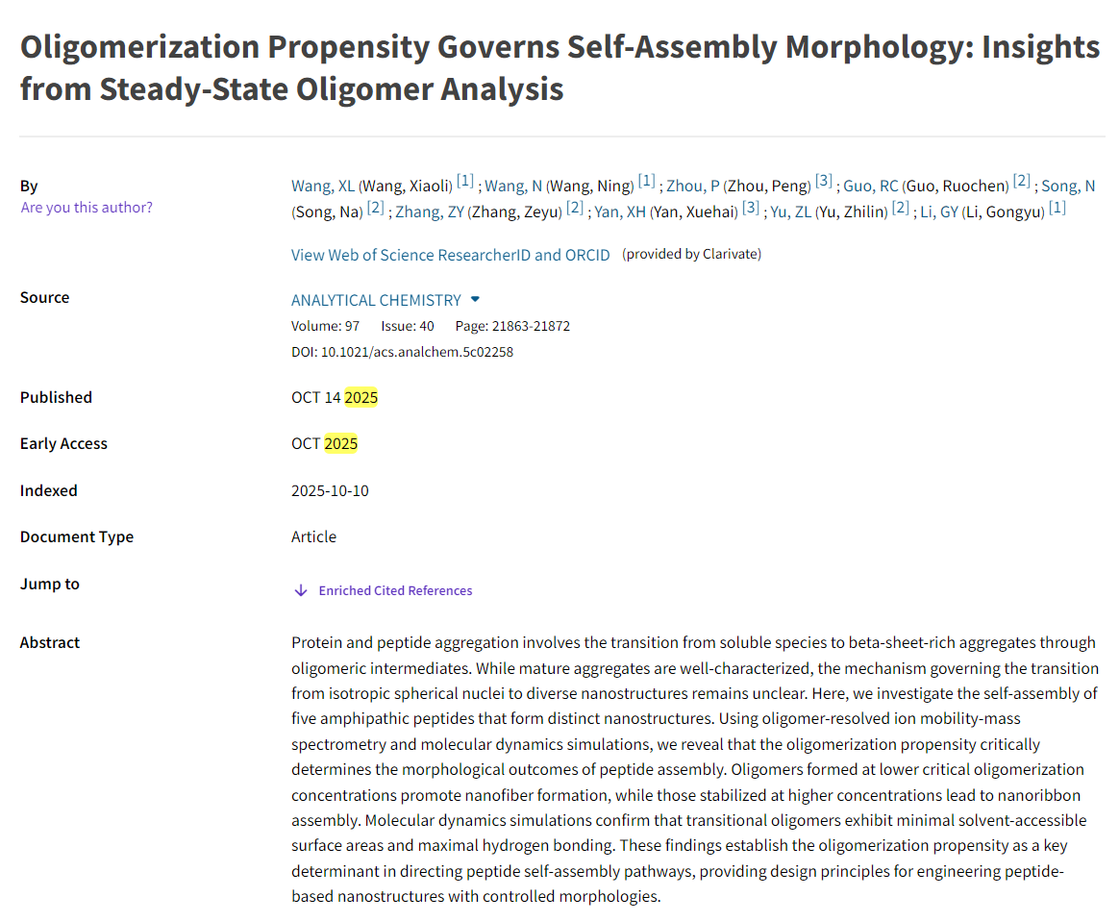Expand the journal dropdown arrow next to ANALYTICAL CHEMISTRY

475,300
